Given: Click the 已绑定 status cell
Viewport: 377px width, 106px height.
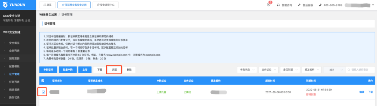Looking at the screenshot, I should (x=187, y=92).
